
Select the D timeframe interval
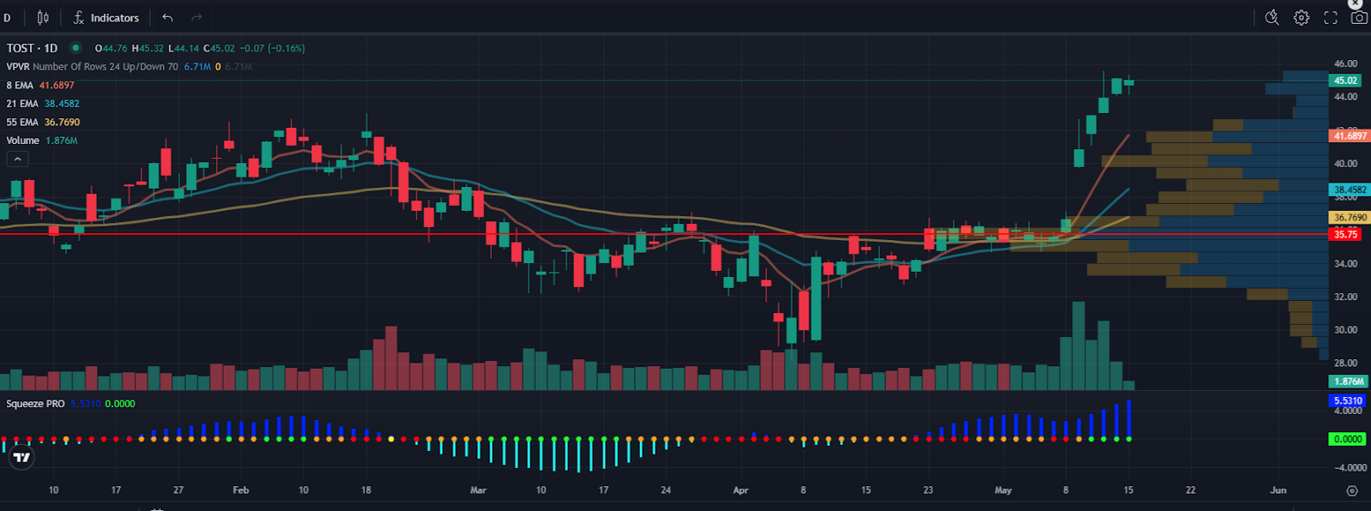click(x=8, y=18)
